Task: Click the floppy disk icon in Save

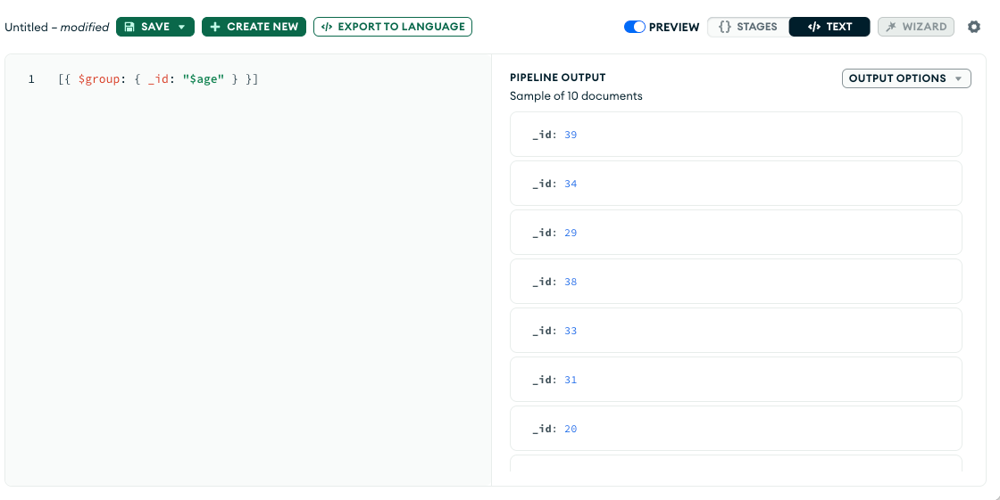Action: click(x=130, y=27)
